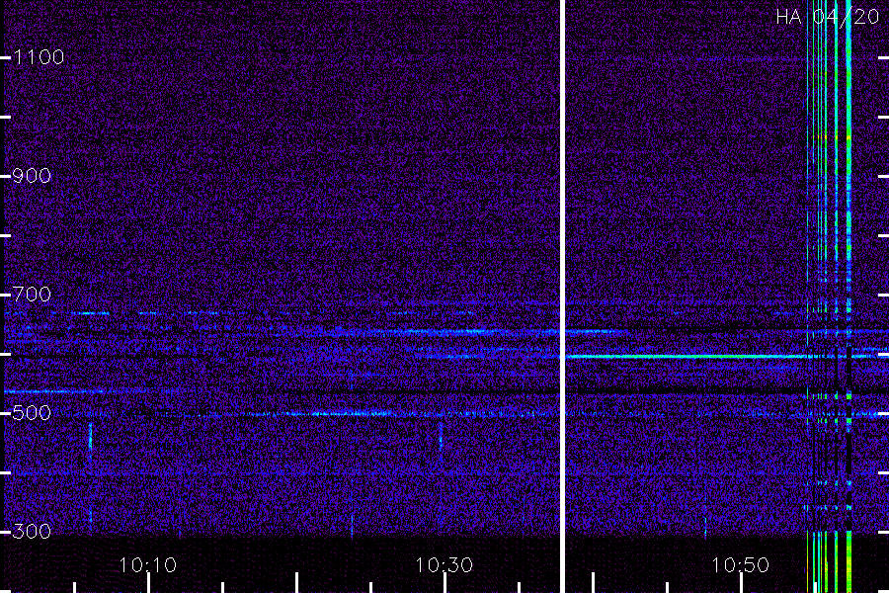Click the 500 frequency axis label
The image size is (889, 593).
click(x=32, y=412)
